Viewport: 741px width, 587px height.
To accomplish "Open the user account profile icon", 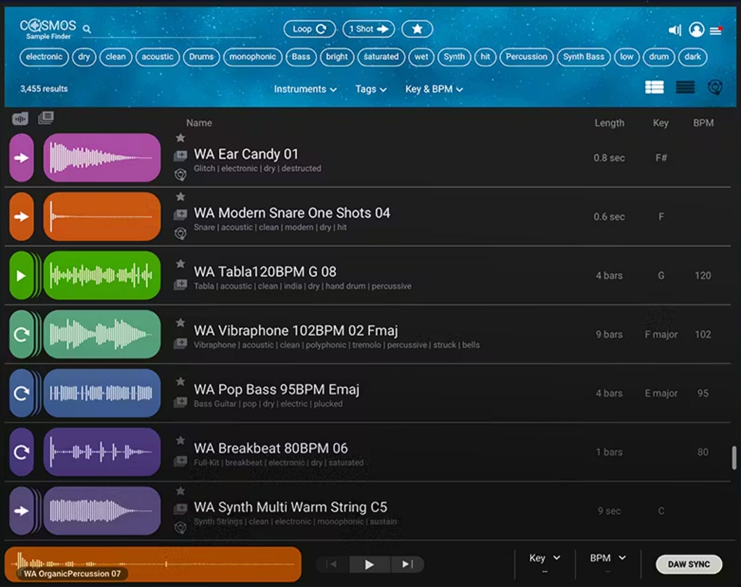I will [697, 30].
